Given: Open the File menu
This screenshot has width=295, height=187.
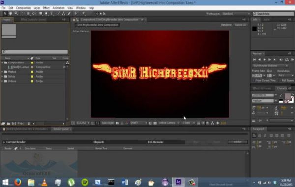Looking at the screenshot, I should pyautogui.click(x=3, y=8).
